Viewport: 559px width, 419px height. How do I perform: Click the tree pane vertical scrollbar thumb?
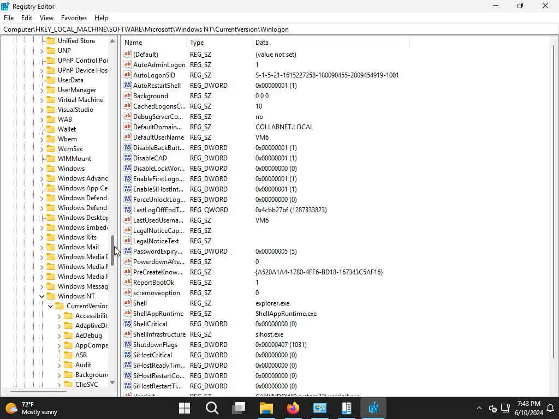click(x=112, y=250)
